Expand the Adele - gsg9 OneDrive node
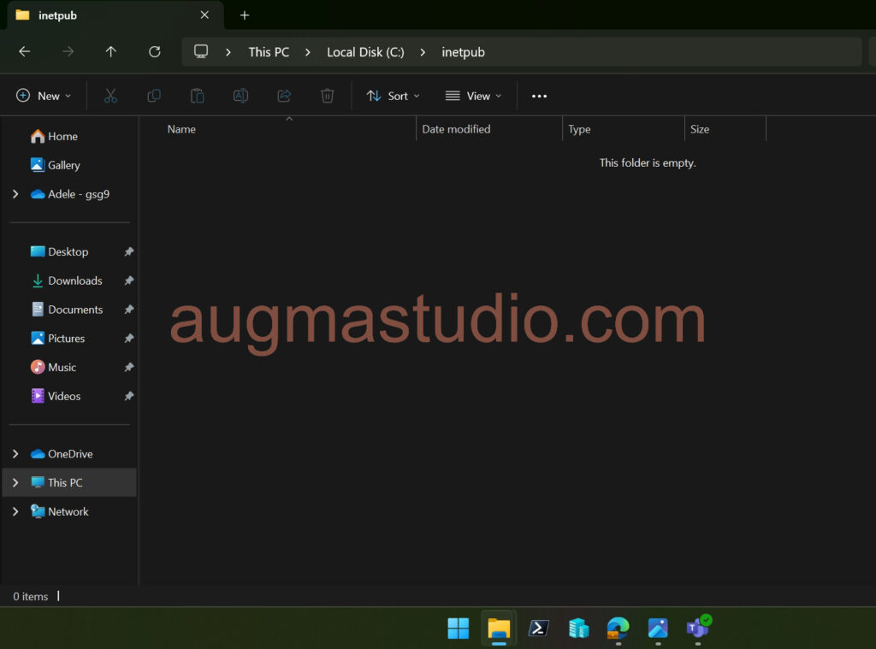This screenshot has width=876, height=649. (15, 194)
